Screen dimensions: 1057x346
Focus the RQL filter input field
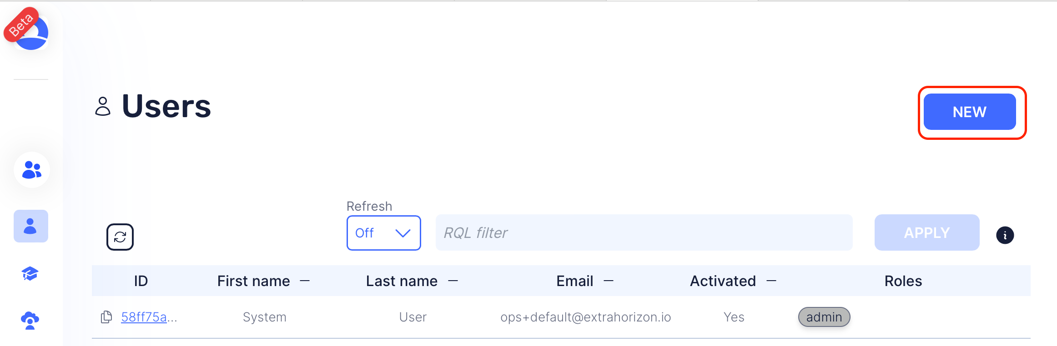644,233
